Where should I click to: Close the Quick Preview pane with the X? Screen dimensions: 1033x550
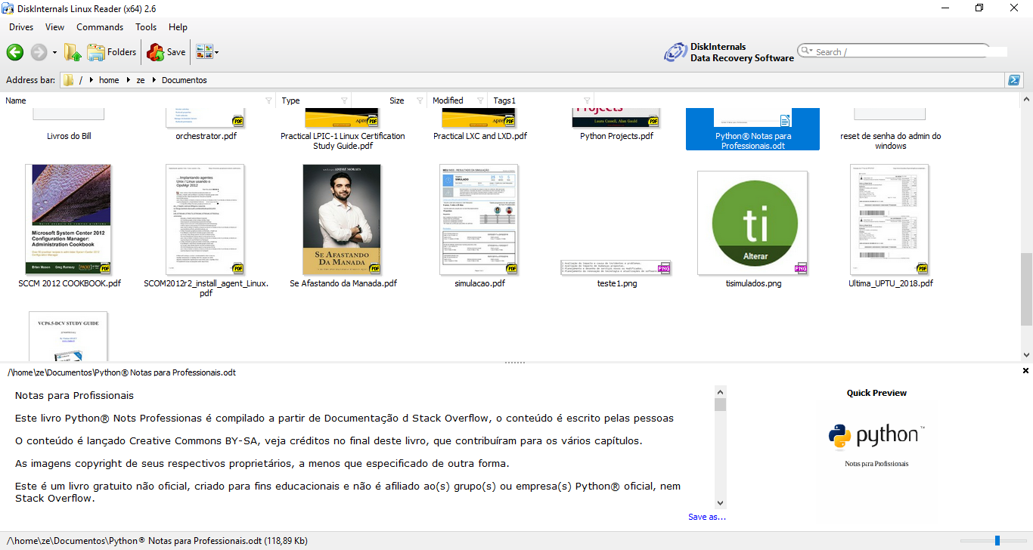(1025, 371)
